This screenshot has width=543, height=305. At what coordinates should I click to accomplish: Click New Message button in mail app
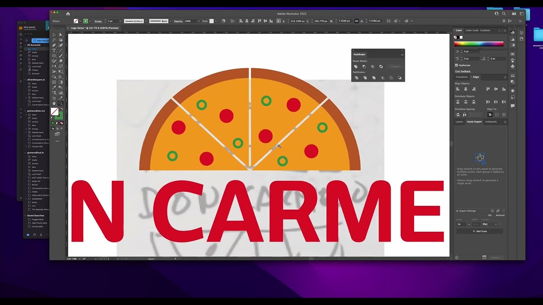[x=40, y=41]
